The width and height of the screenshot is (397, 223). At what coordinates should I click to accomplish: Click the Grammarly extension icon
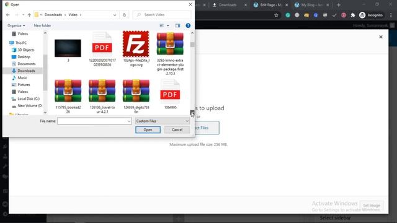[288, 15]
